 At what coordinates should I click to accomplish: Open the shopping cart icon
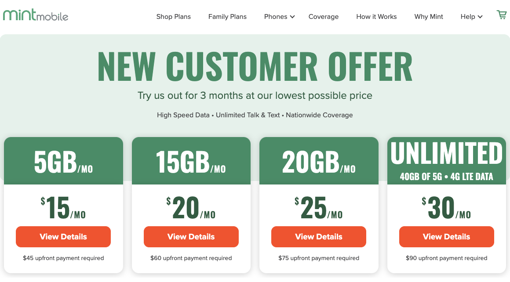click(501, 15)
